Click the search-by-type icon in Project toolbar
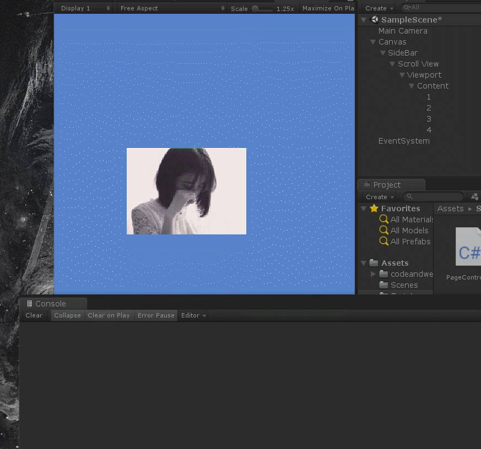The height and width of the screenshot is (449, 481). tap(474, 196)
